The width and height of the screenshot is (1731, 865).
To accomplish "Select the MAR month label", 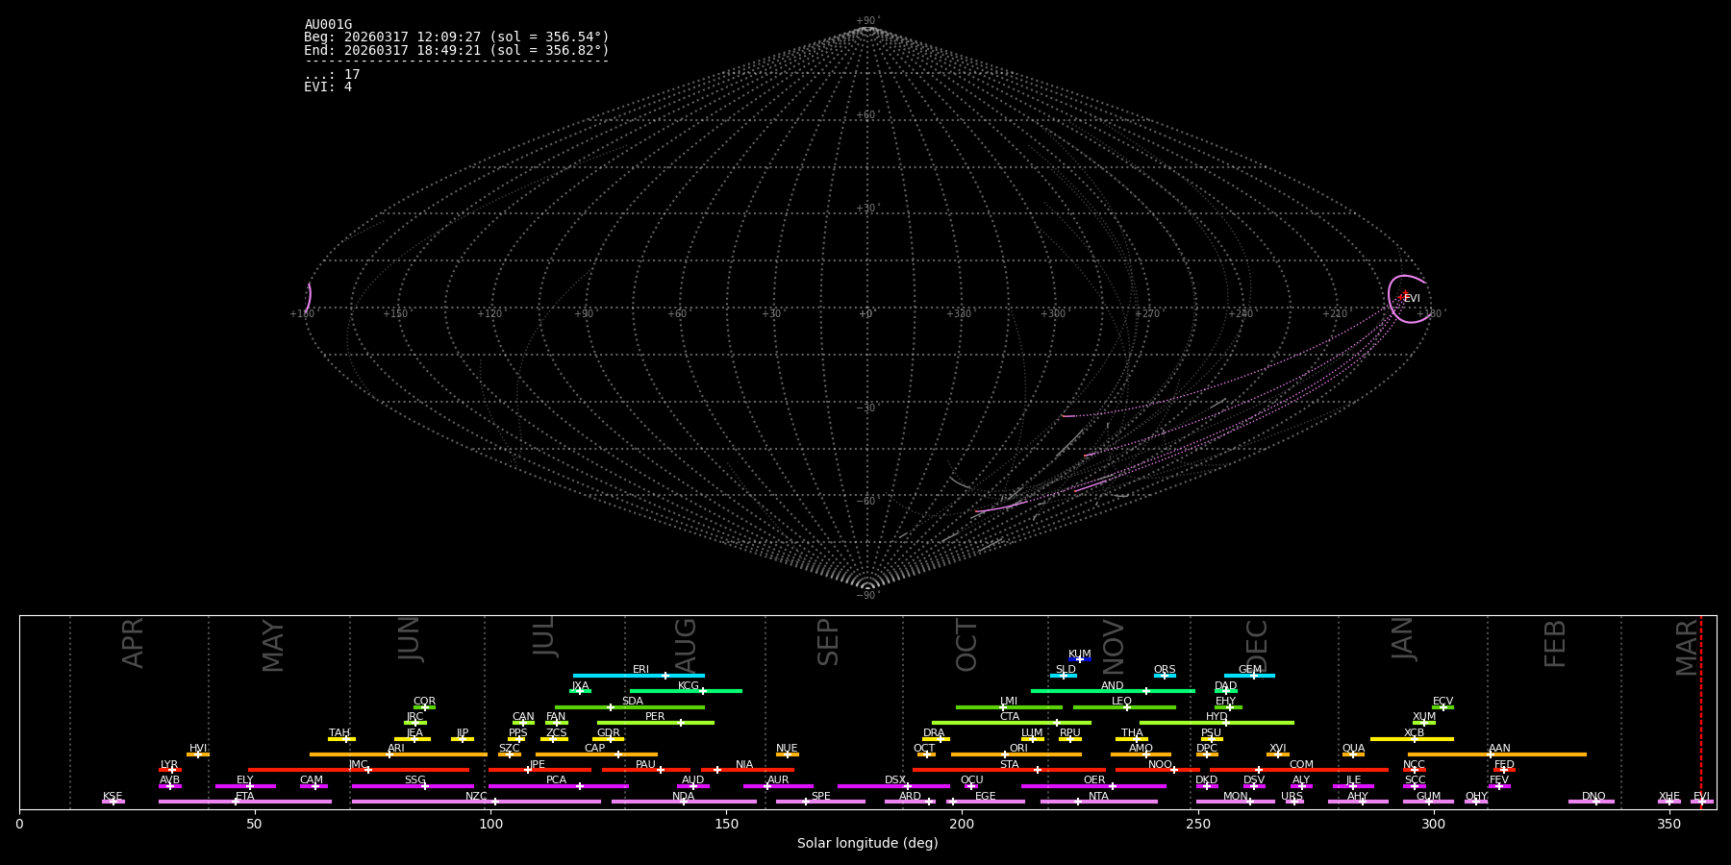I will 1687,648.
